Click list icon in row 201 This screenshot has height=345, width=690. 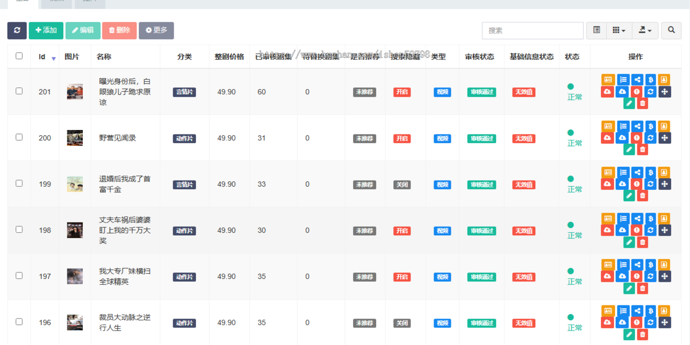tap(623, 79)
